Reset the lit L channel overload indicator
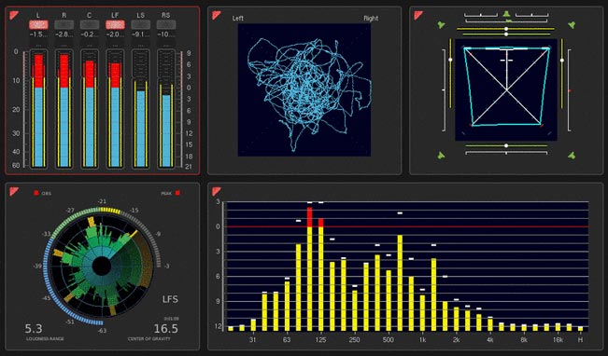 (x=38, y=25)
